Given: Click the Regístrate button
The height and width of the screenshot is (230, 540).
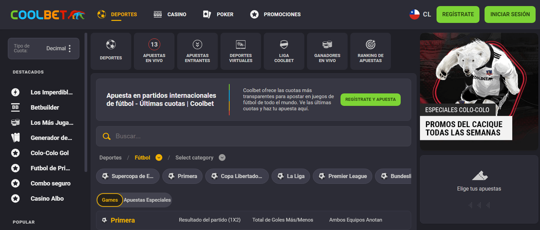Looking at the screenshot, I should [458, 15].
